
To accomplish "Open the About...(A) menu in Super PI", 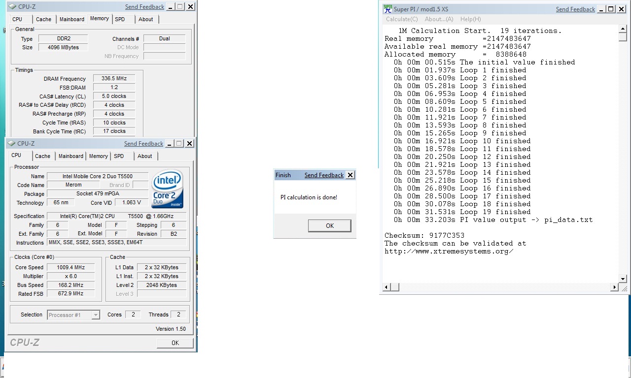I will [x=439, y=19].
